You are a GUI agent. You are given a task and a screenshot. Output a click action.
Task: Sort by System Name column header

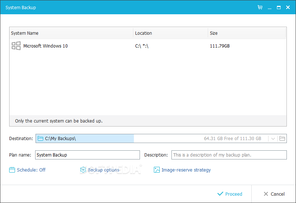[71, 33]
